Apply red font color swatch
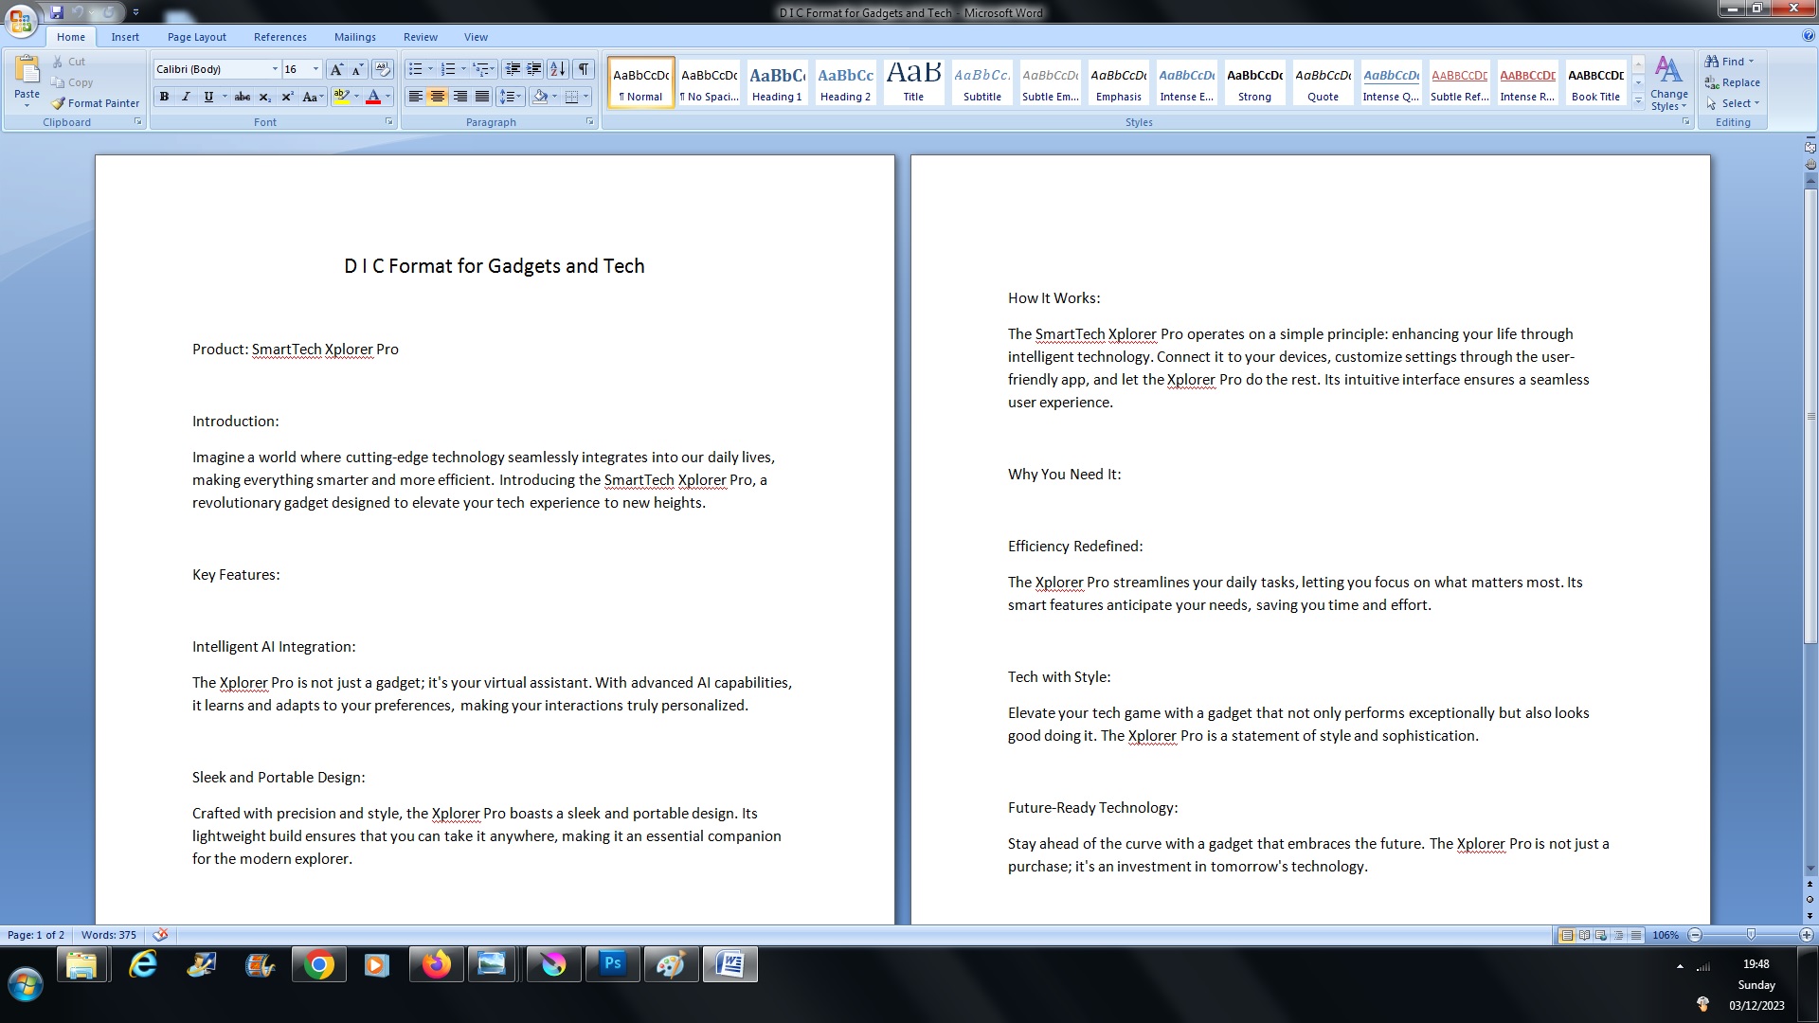1819x1023 pixels. 373,97
